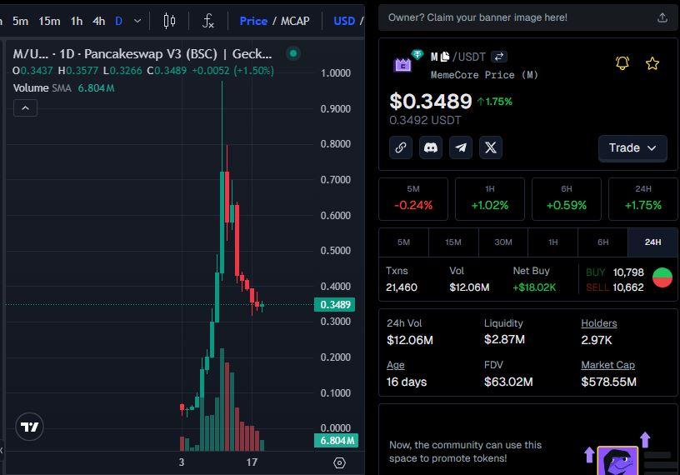Image resolution: width=680 pixels, height=475 pixels.
Task: Open the Telegram channel link
Action: [461, 147]
